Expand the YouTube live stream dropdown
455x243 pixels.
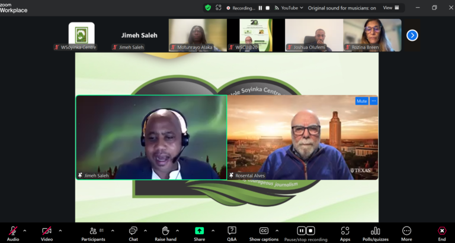pyautogui.click(x=289, y=8)
